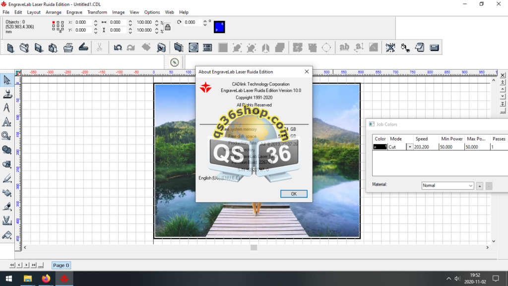The height and width of the screenshot is (286, 508).
Task: Close the About EngraveLab dialog
Action: point(307,71)
